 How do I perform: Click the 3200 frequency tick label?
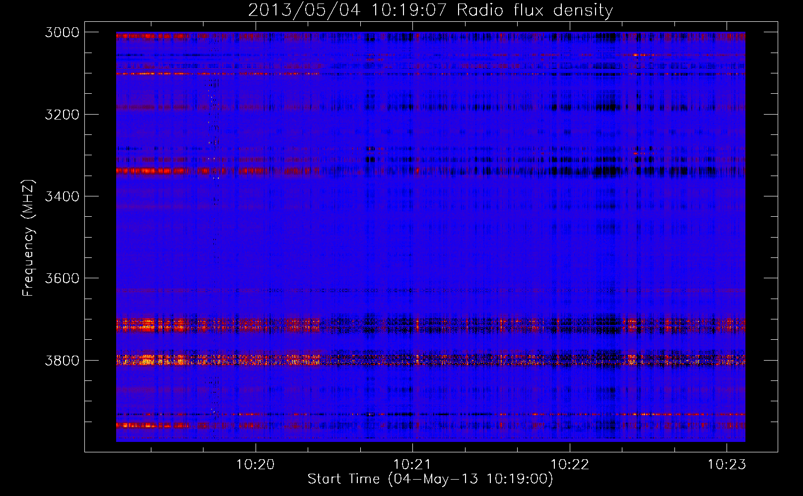click(x=62, y=115)
